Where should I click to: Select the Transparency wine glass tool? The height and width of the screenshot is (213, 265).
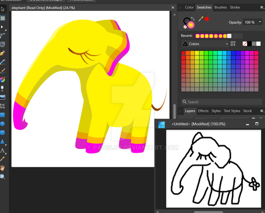[2, 88]
